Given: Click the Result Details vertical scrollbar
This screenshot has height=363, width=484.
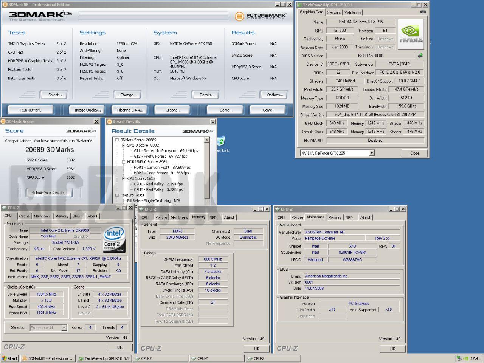Looking at the screenshot, I should [207, 170].
